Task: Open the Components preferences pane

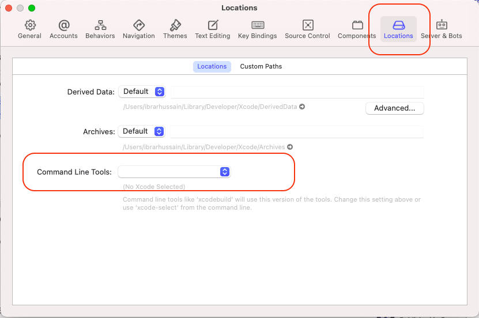Action: click(357, 29)
